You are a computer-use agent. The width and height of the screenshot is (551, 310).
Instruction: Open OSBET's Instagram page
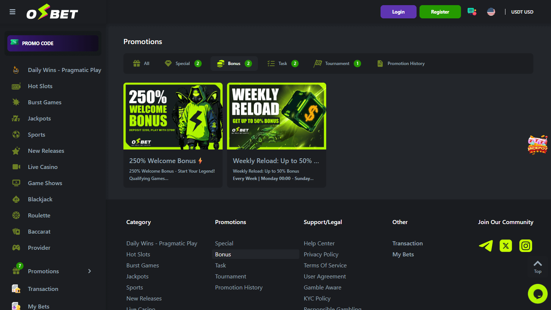tap(525, 246)
